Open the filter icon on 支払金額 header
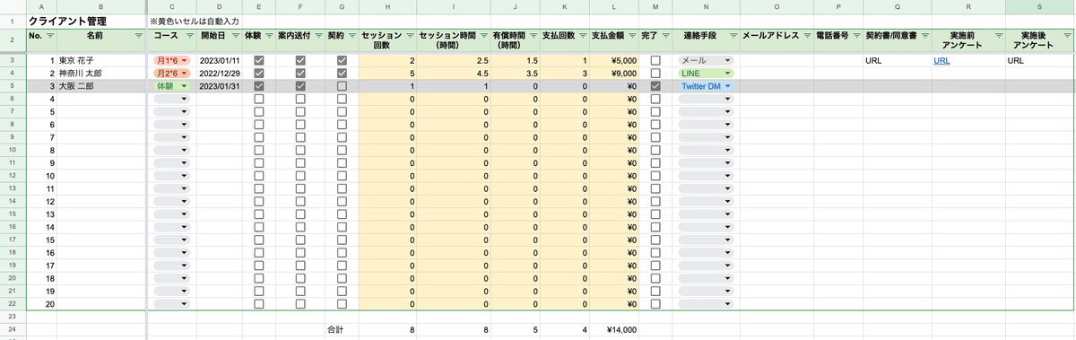This screenshot has height=340, width=1076. click(x=631, y=36)
